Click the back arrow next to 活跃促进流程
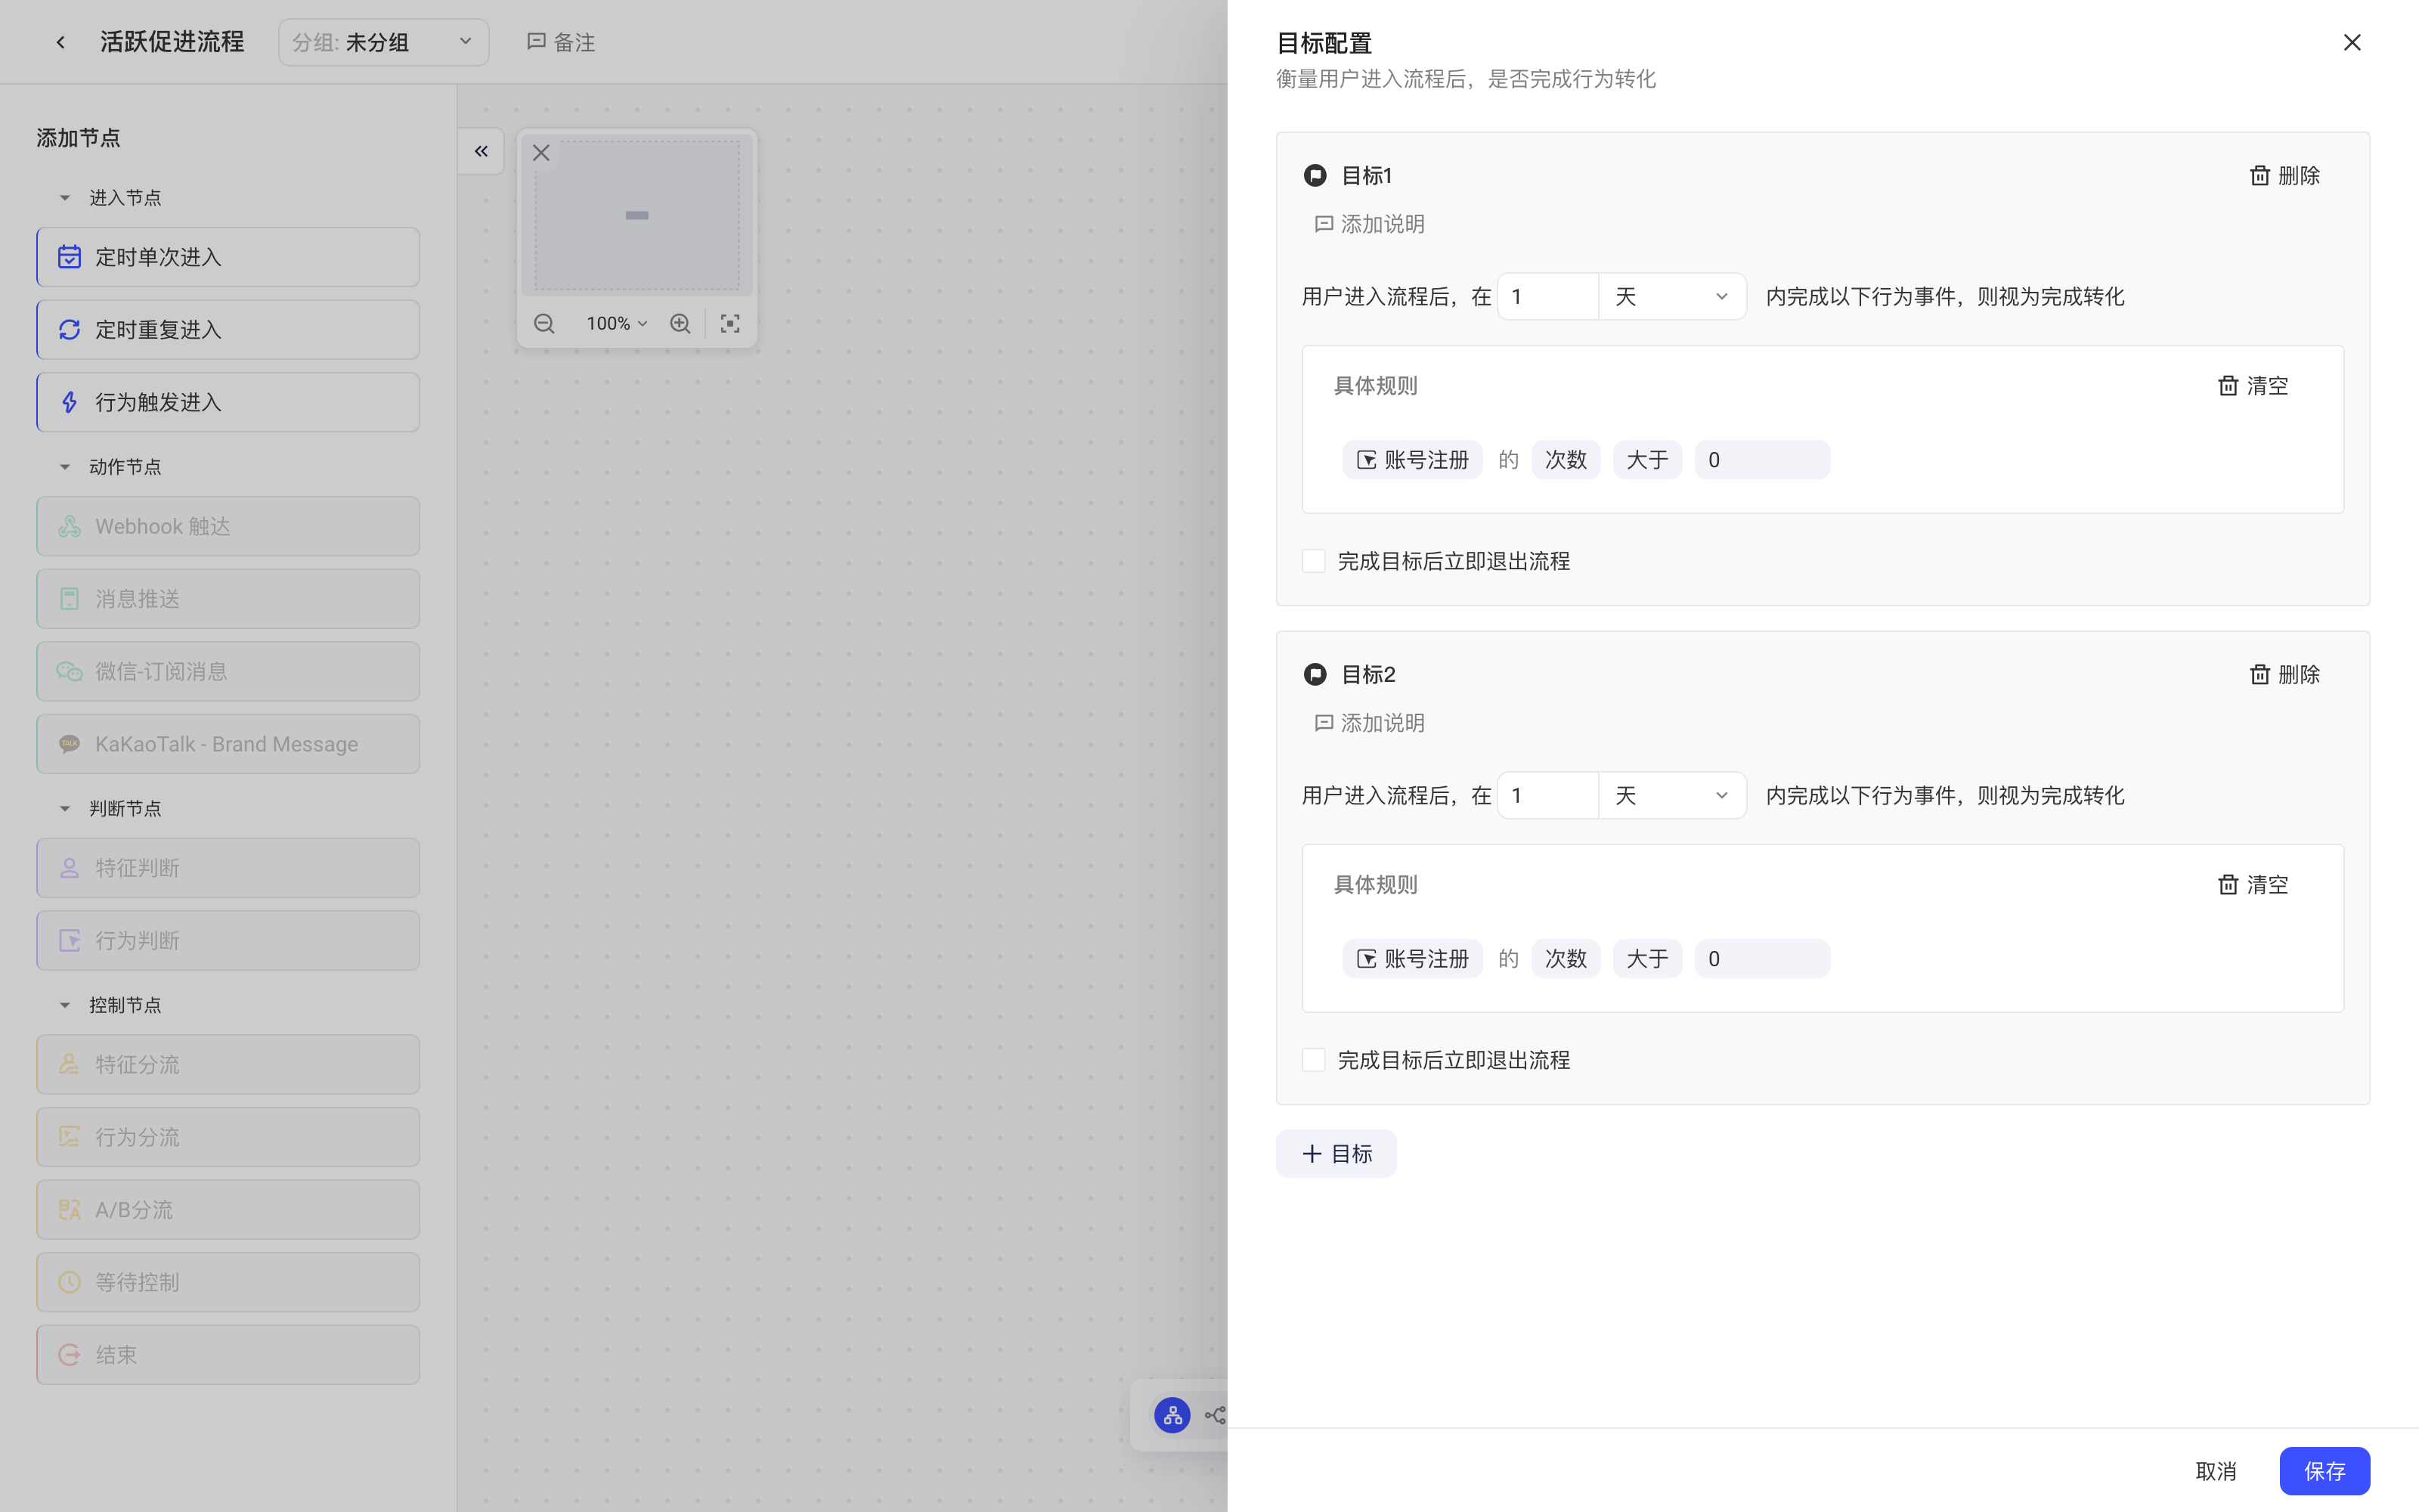 tap(61, 42)
